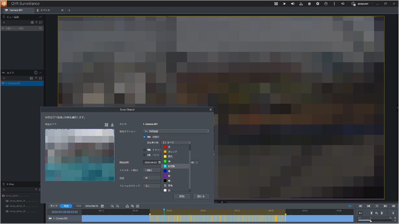Screen dimensions: 399x224
Task: Click the speaker volume icon
Action: click(x=293, y=4)
